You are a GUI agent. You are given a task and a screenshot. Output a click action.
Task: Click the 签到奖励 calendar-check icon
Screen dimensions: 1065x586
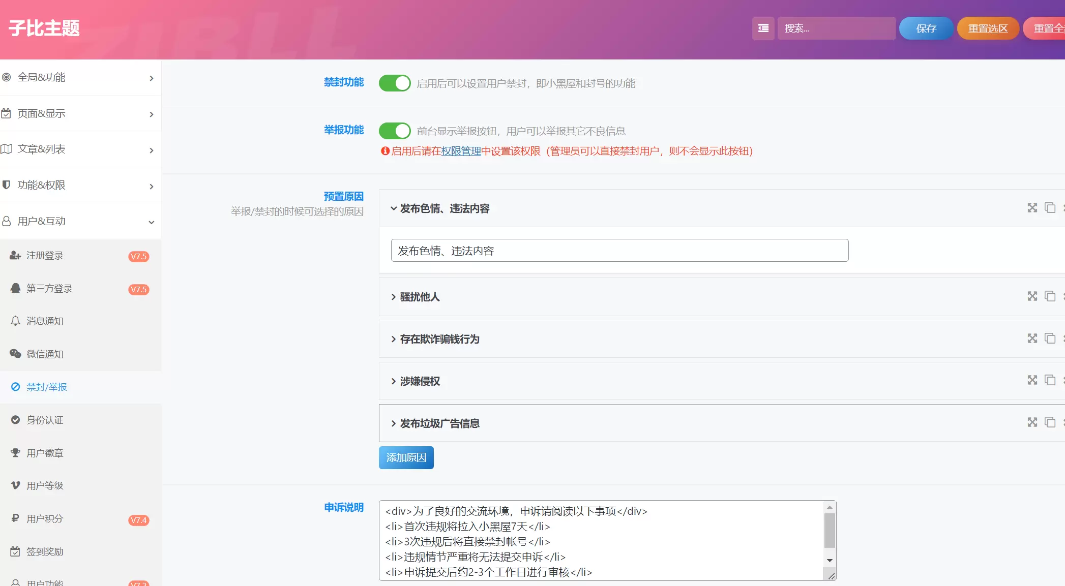(x=15, y=551)
